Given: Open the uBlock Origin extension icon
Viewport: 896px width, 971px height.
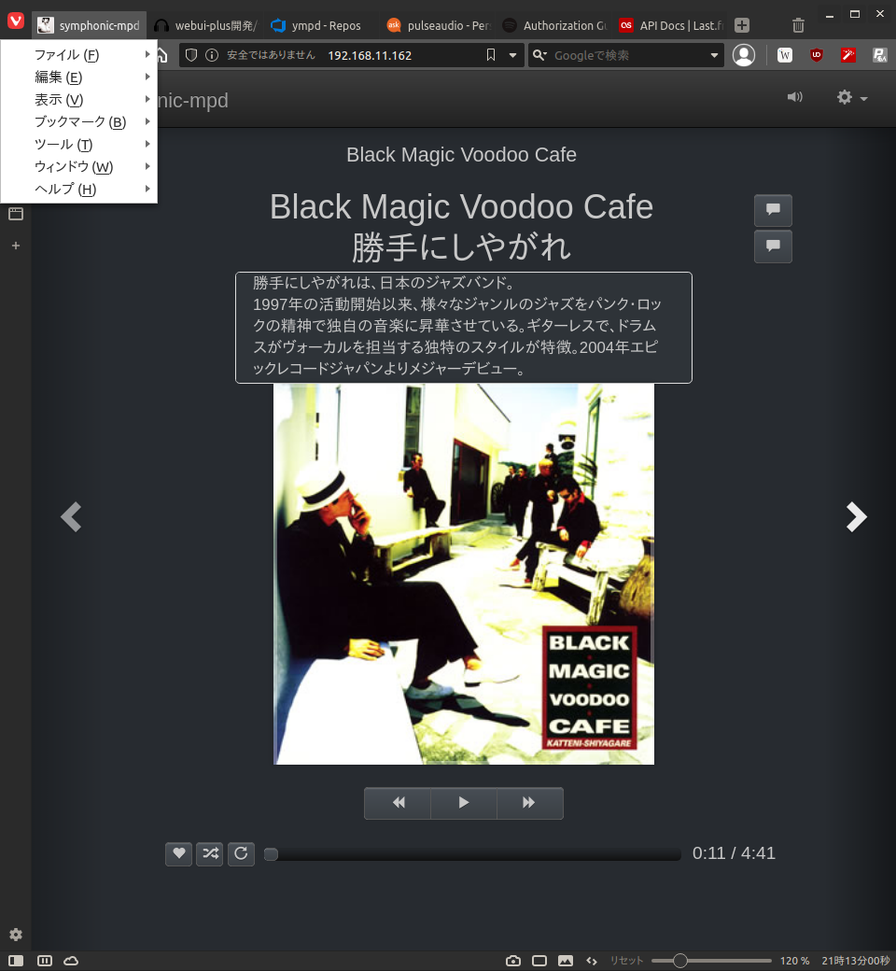Looking at the screenshot, I should tap(816, 55).
